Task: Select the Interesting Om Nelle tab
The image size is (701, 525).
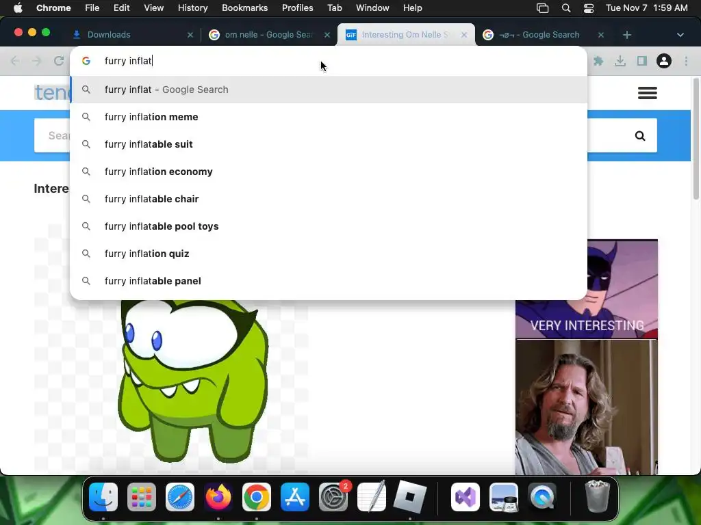Action: 405,35
